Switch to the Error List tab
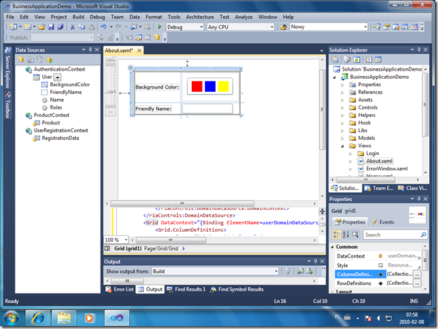This screenshot has width=438, height=329. [120, 290]
